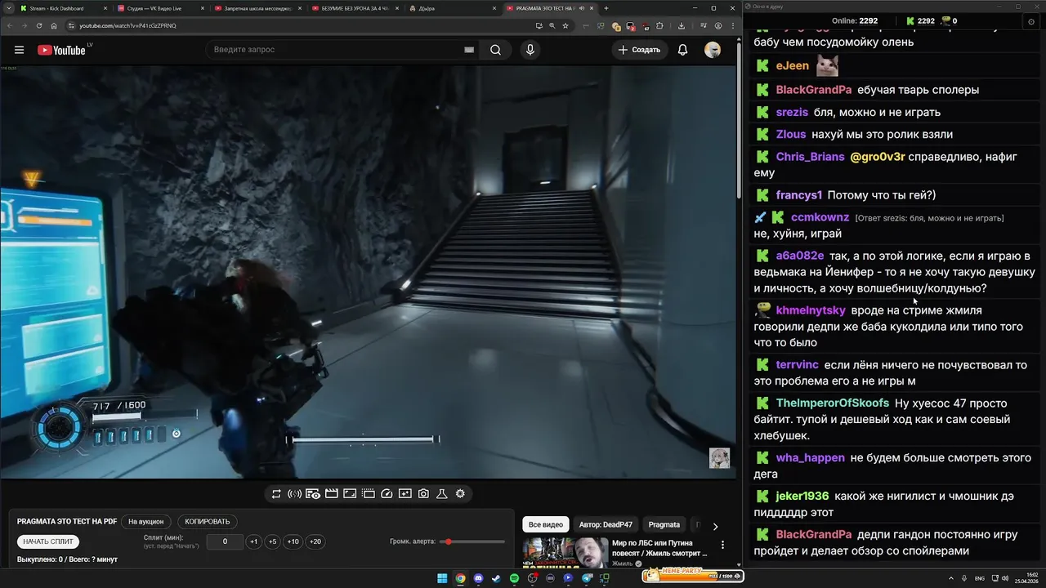The image size is (1046, 588).
Task: Click the list-with-eye icon in the player toolbar
Action: coord(313,494)
